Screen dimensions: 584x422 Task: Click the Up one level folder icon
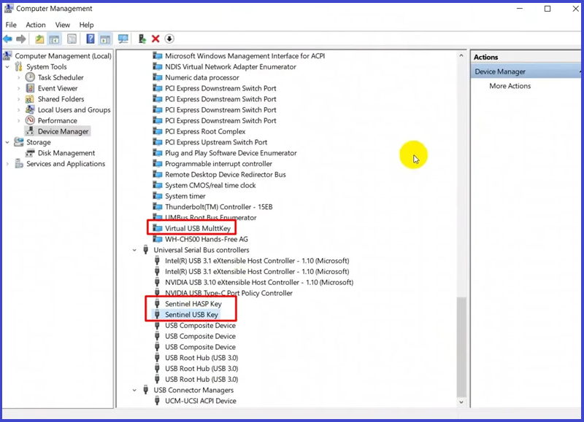point(39,39)
